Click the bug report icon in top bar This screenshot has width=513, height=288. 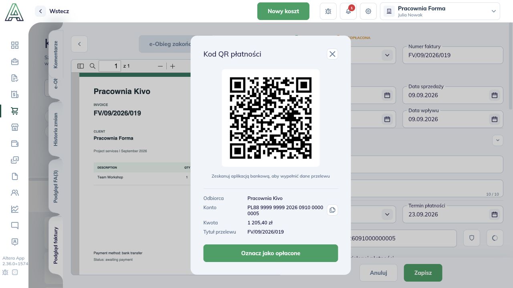[x=328, y=11]
